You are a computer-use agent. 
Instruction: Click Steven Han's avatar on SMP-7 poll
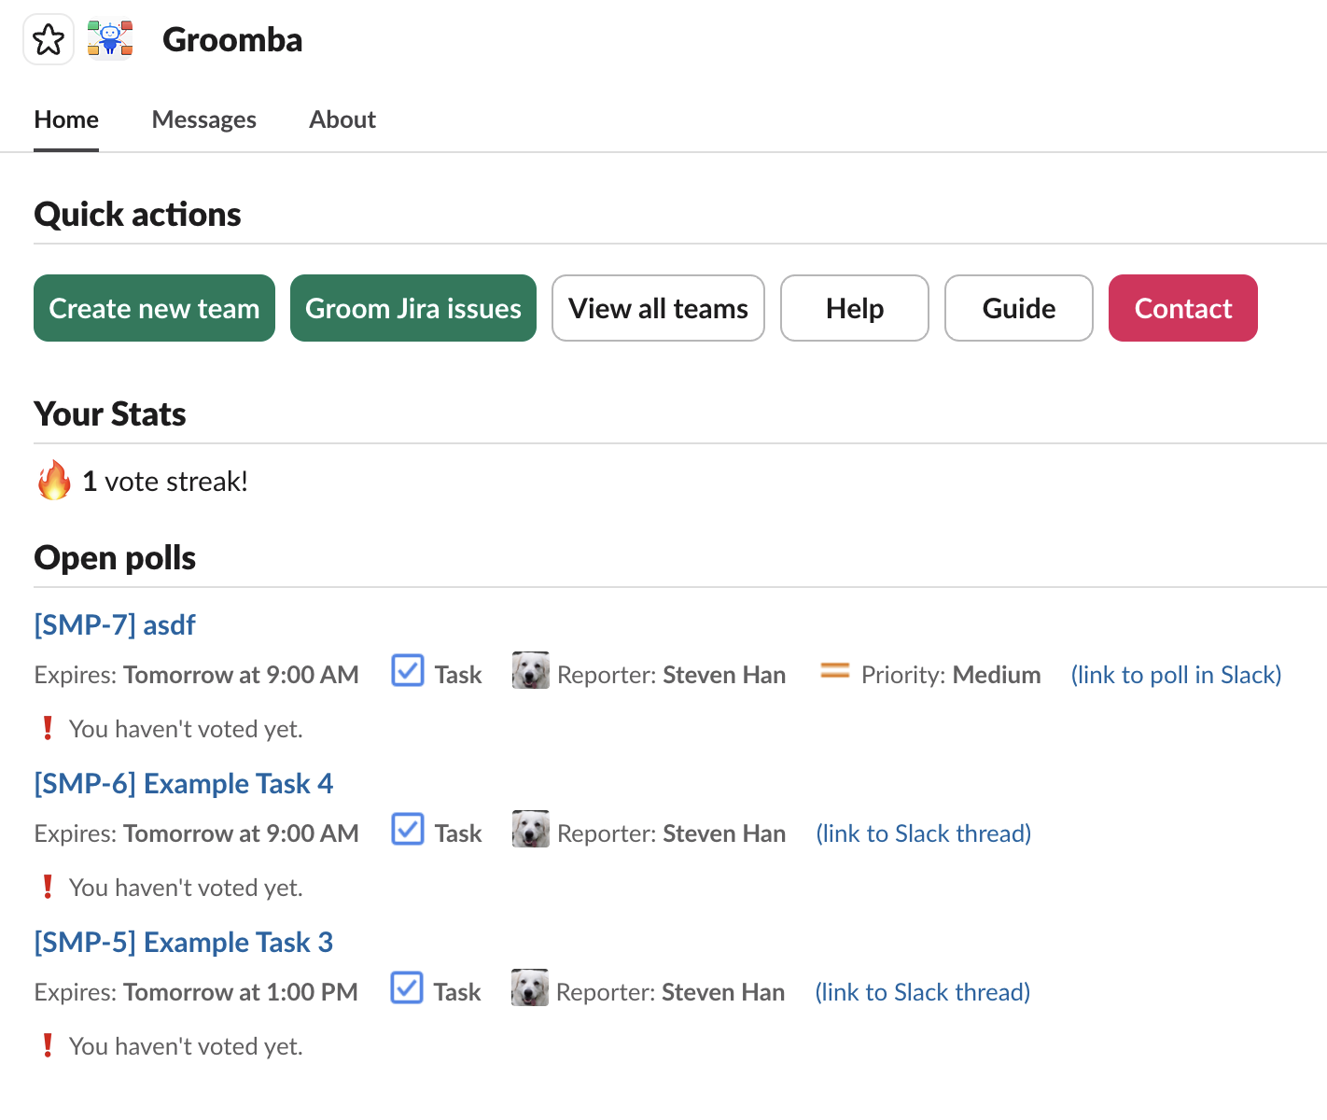(x=530, y=671)
